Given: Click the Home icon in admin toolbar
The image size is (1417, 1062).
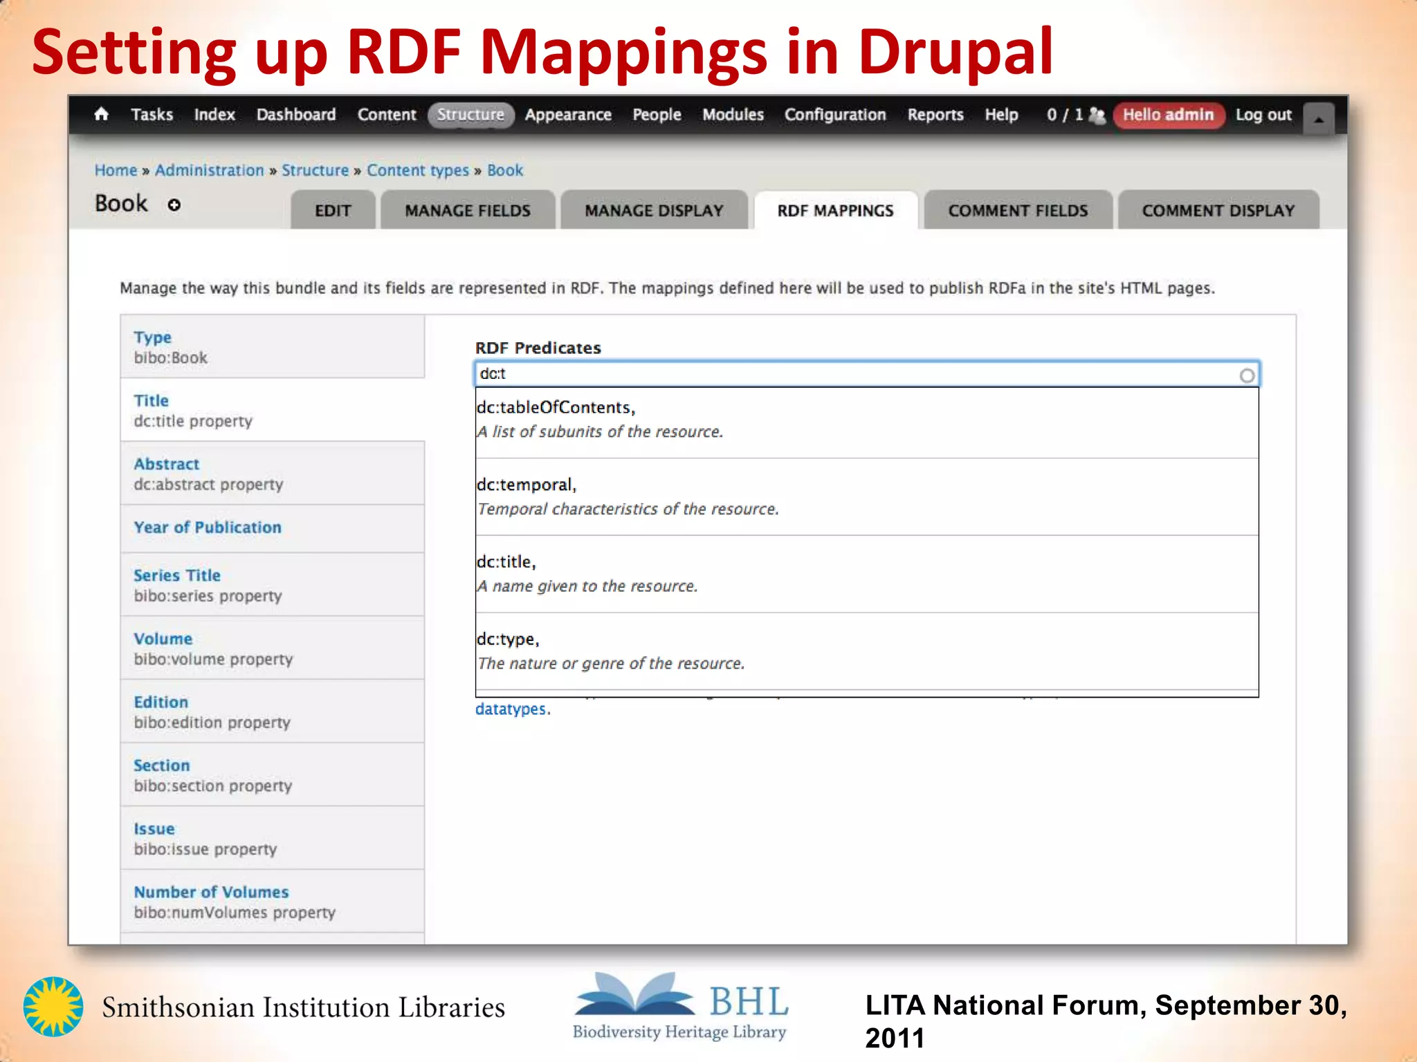Looking at the screenshot, I should pos(102,114).
